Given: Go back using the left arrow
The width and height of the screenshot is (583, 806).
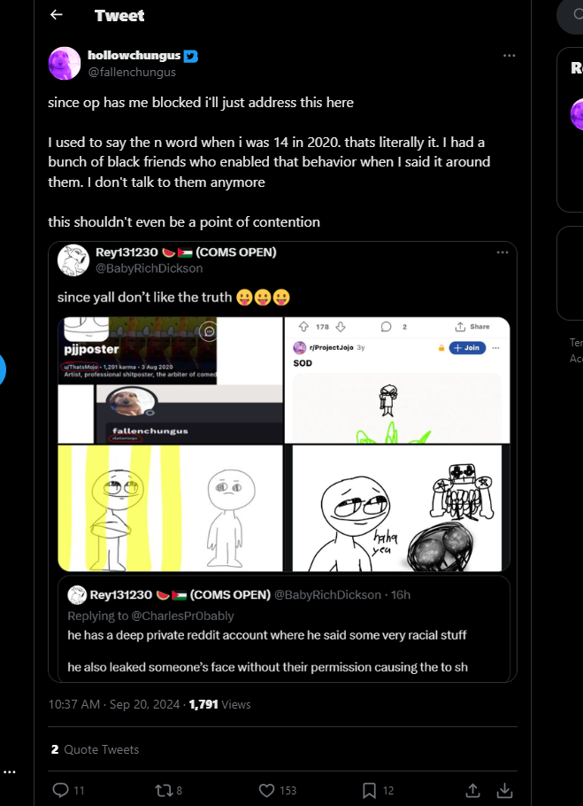Looking at the screenshot, I should (56, 15).
